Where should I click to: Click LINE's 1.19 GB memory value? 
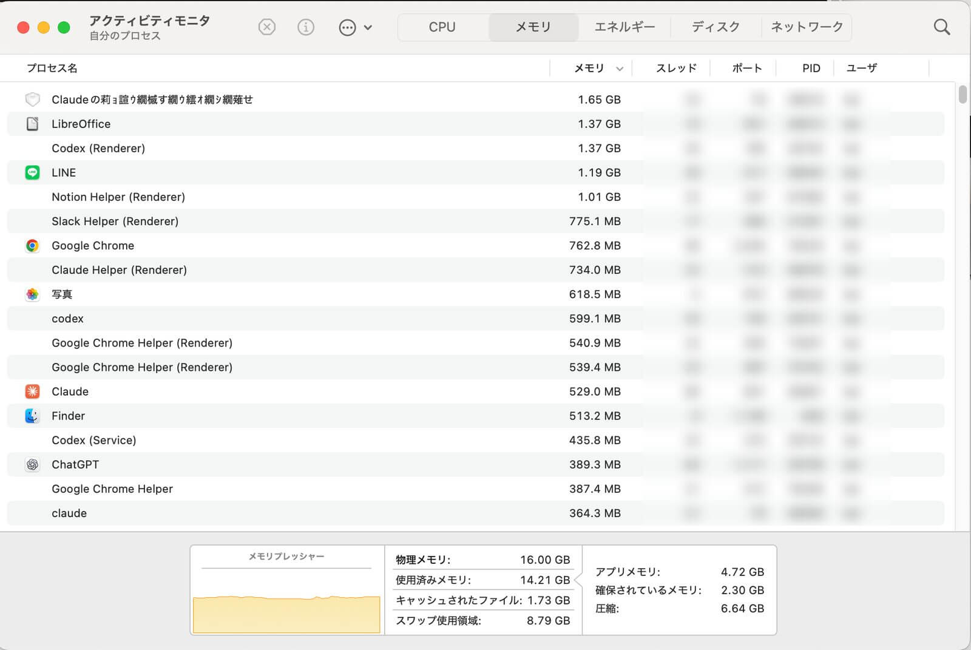pos(599,172)
